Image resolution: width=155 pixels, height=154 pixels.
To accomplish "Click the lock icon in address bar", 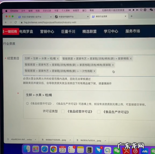I will [x=22, y=23].
